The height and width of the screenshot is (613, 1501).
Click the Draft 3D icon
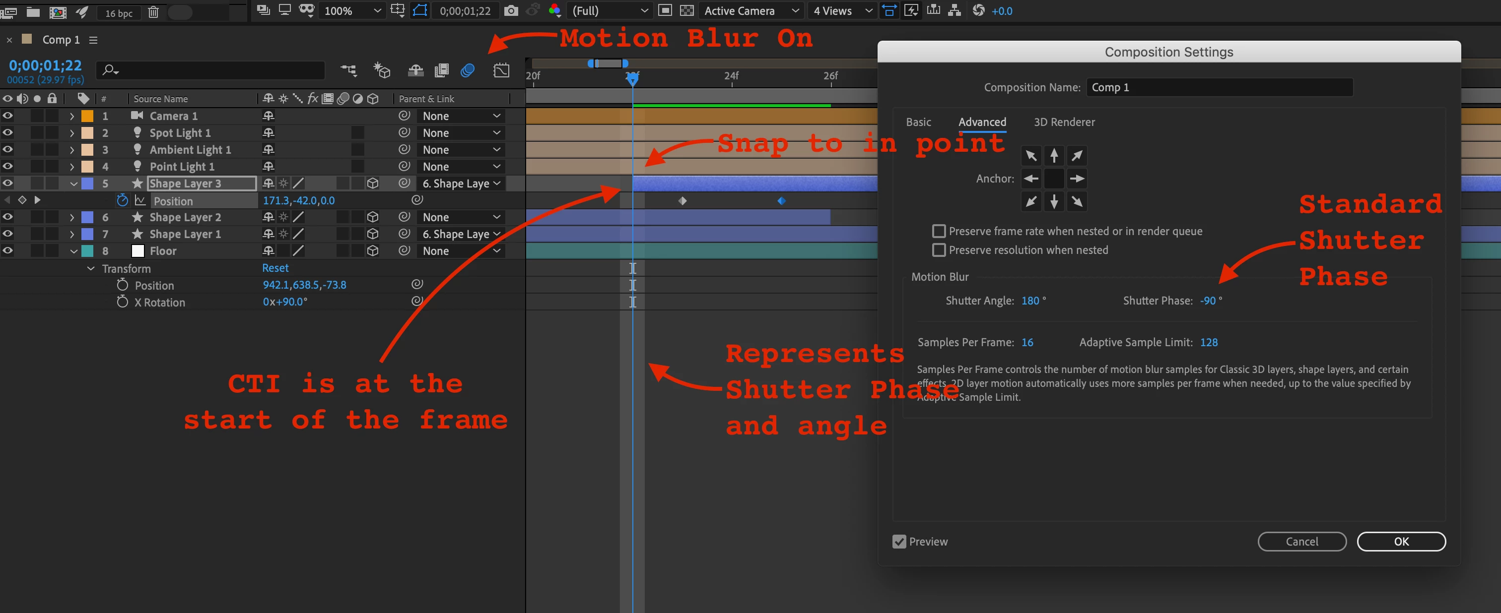[382, 70]
